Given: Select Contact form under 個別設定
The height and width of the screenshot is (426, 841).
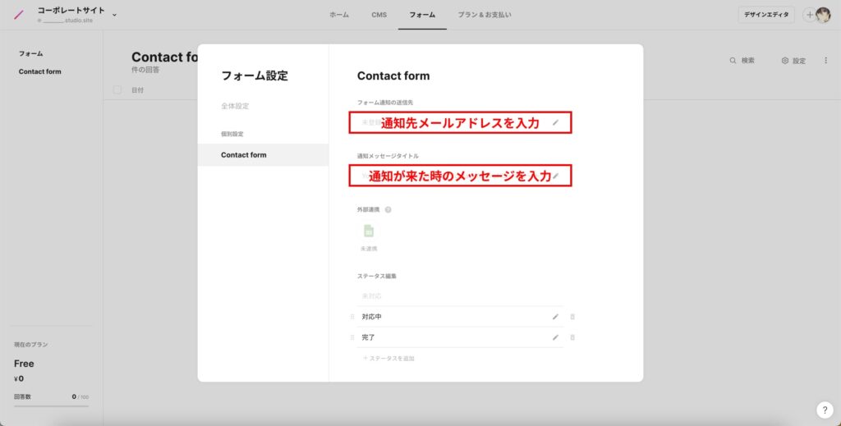Looking at the screenshot, I should click(263, 155).
